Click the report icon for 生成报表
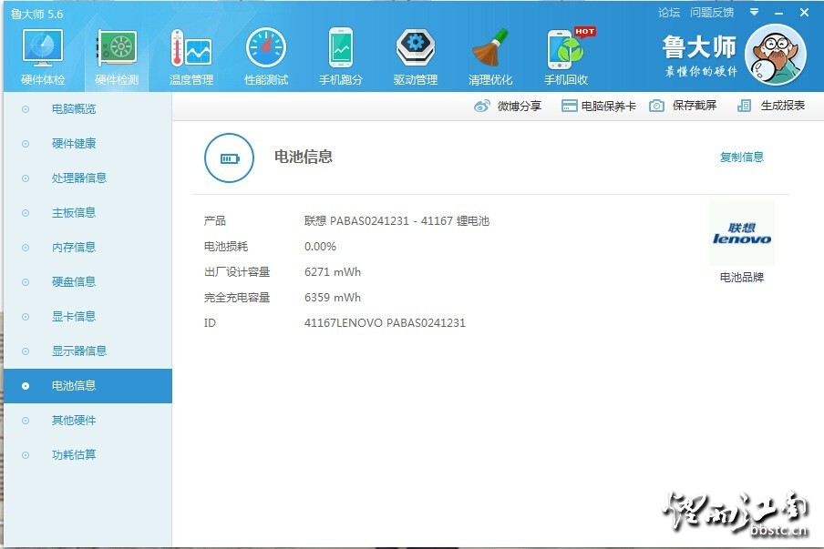Viewport: 824px width, 549px height. pyautogui.click(x=744, y=106)
